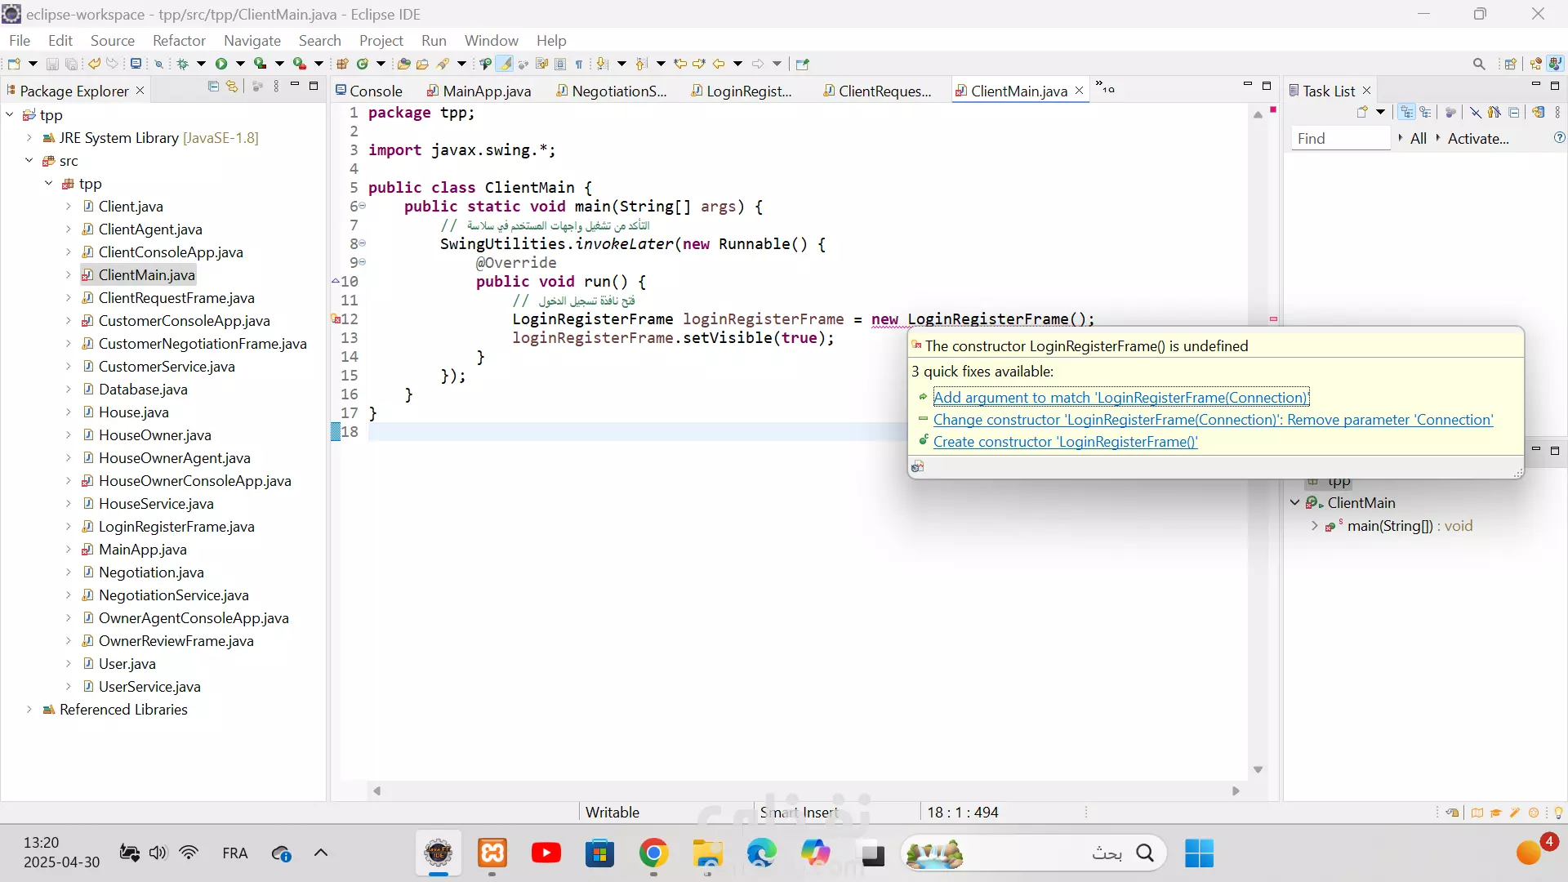This screenshot has width=1568, height=882.
Task: Switch to the Console tab
Action: click(369, 91)
